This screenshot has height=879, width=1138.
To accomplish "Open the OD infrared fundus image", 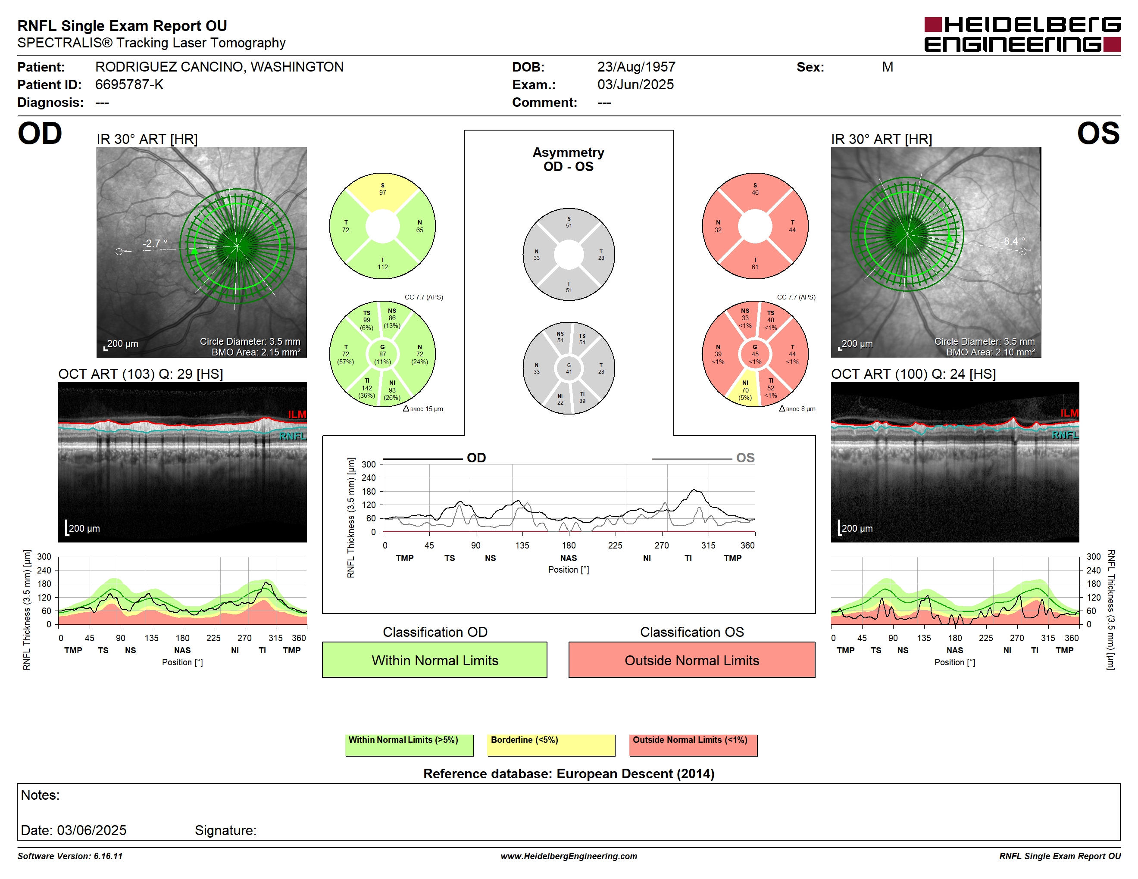I will (202, 252).
